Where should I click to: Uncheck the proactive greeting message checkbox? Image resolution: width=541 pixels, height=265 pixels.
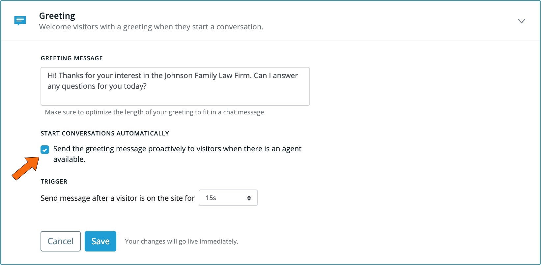point(45,150)
